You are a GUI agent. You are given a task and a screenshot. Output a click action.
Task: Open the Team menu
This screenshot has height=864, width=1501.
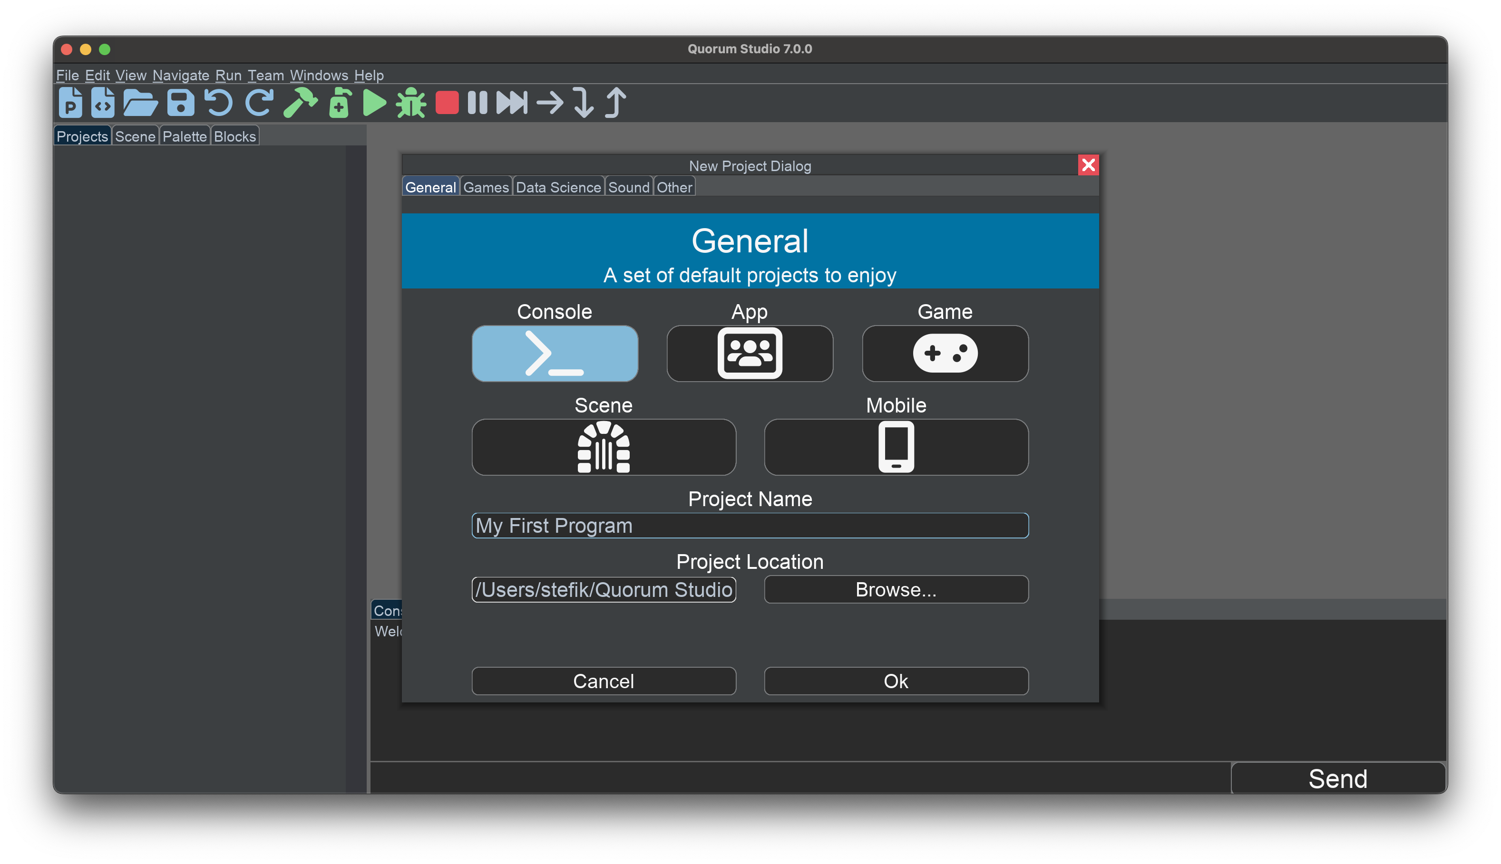pos(265,75)
